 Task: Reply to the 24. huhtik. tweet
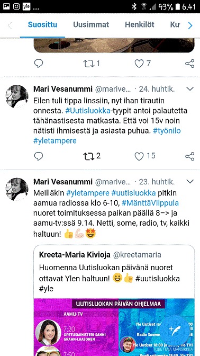[x=39, y=156]
